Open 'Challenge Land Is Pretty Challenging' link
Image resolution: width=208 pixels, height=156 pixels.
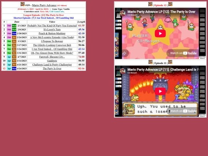point(52,65)
